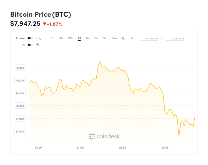Show the 1y price history
208x165 pixels.
(123, 38)
